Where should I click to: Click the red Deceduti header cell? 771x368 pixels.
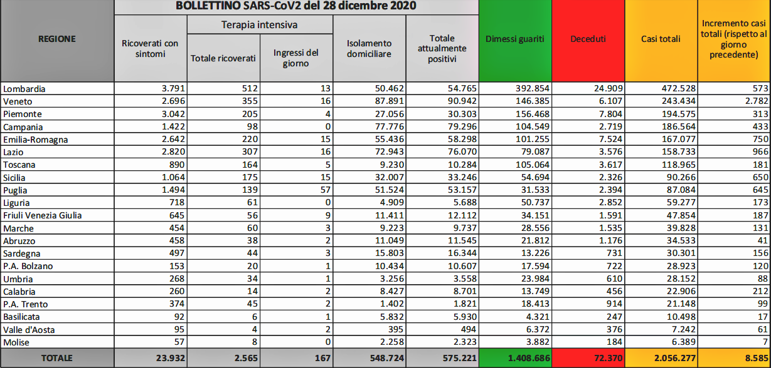588,39
